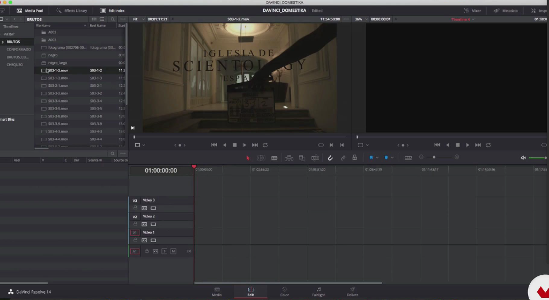Mute the A1 audio track

coord(173,251)
